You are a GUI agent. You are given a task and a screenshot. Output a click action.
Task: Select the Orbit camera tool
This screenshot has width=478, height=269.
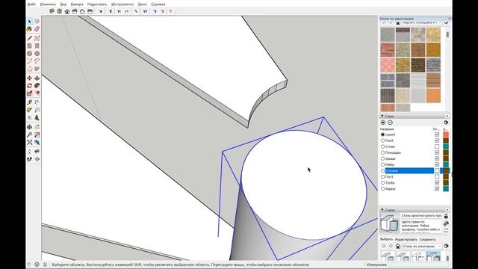click(30, 127)
